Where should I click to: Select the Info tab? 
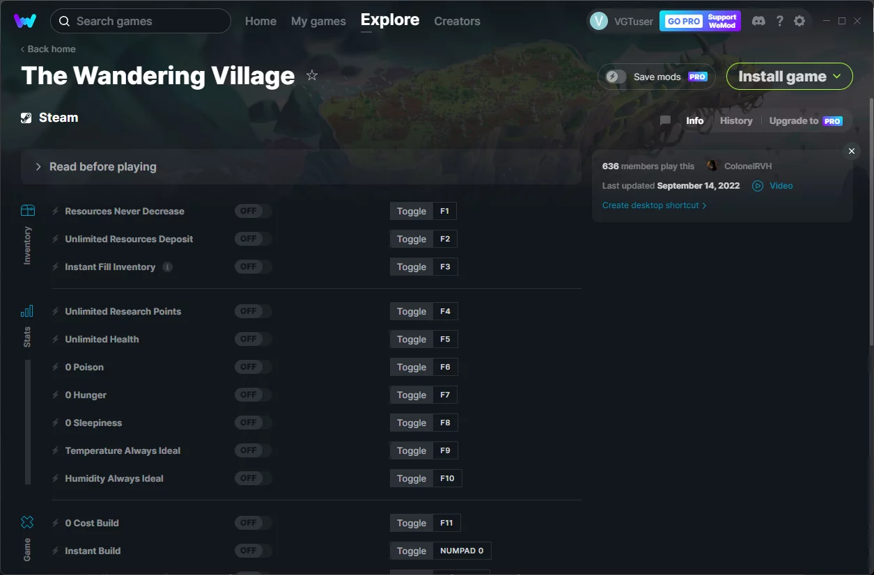pyautogui.click(x=695, y=120)
